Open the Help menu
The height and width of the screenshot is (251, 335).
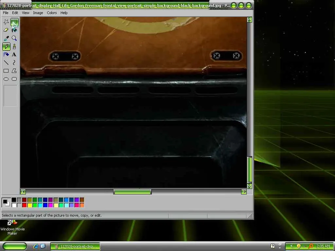[x=64, y=13]
